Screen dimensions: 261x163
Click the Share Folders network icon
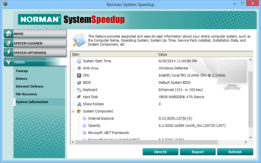[79, 104]
